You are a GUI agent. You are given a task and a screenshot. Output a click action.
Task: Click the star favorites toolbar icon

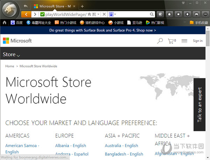178,14
